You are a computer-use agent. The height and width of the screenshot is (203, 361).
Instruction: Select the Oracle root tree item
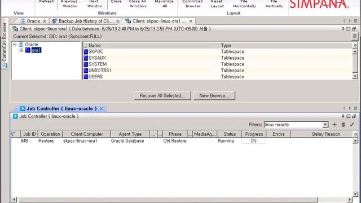click(32, 45)
